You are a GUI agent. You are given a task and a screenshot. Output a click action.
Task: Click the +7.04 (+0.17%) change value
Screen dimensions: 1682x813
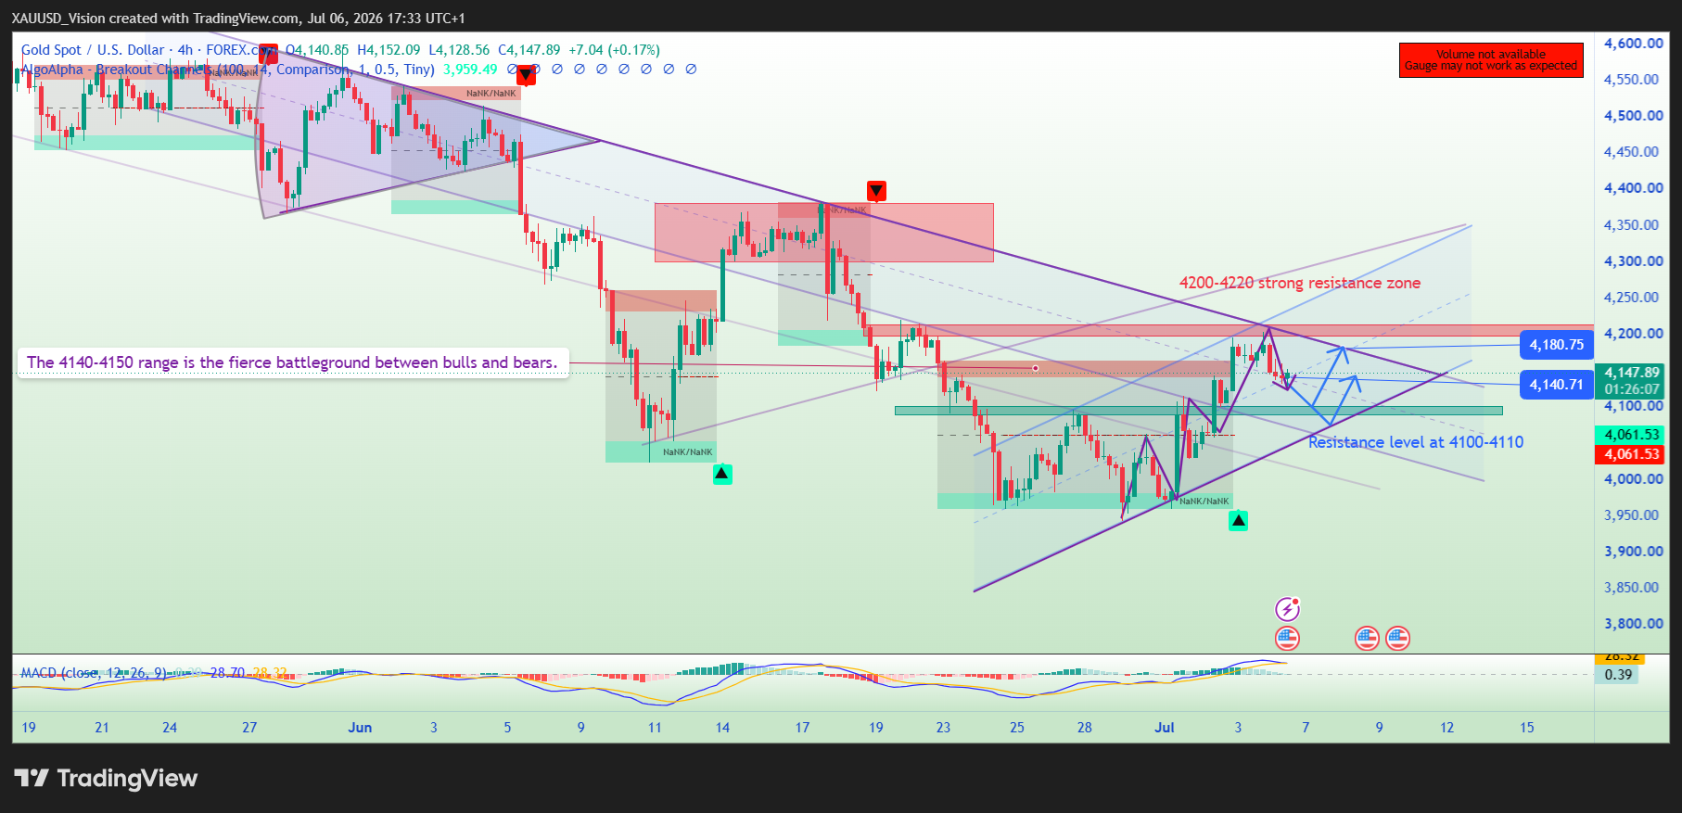[x=614, y=50]
